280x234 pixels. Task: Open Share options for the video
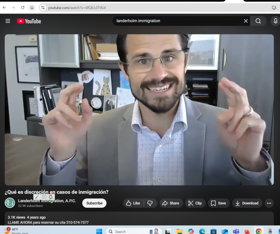[171, 203]
